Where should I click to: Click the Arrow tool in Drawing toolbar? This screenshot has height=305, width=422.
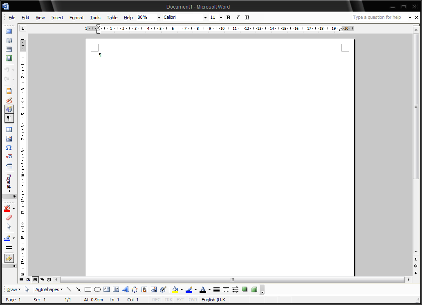pos(78,289)
